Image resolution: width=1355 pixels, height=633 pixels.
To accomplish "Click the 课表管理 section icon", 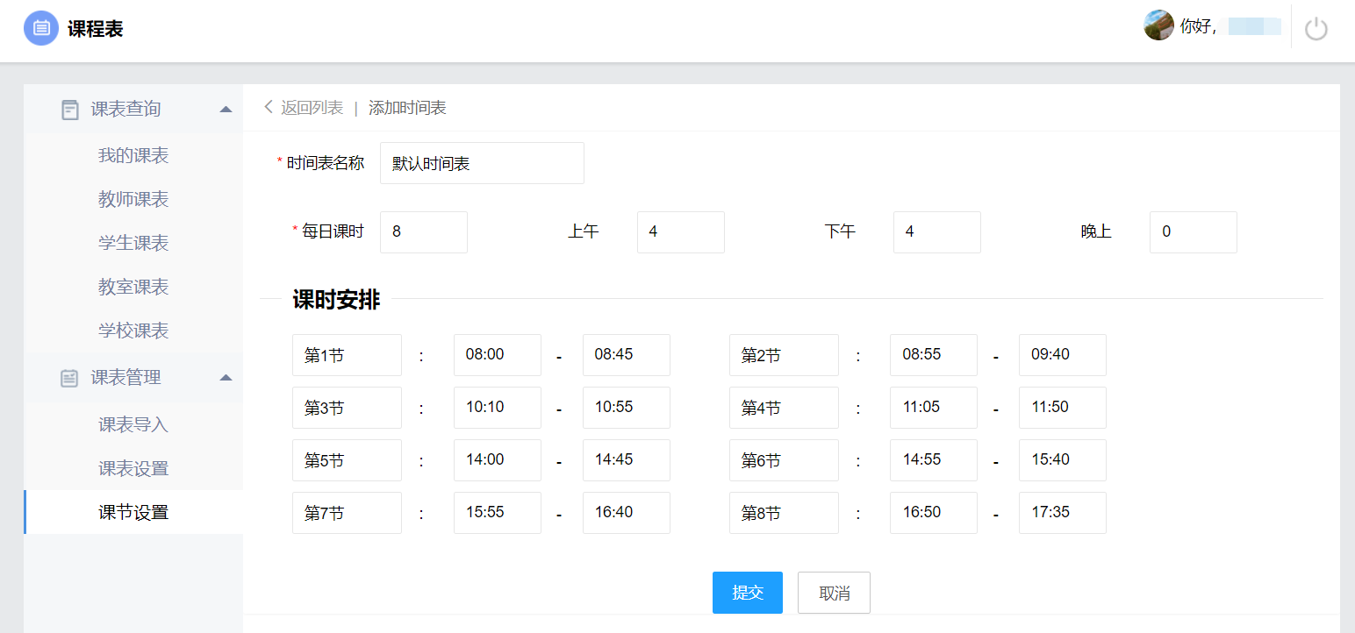I will tap(70, 378).
